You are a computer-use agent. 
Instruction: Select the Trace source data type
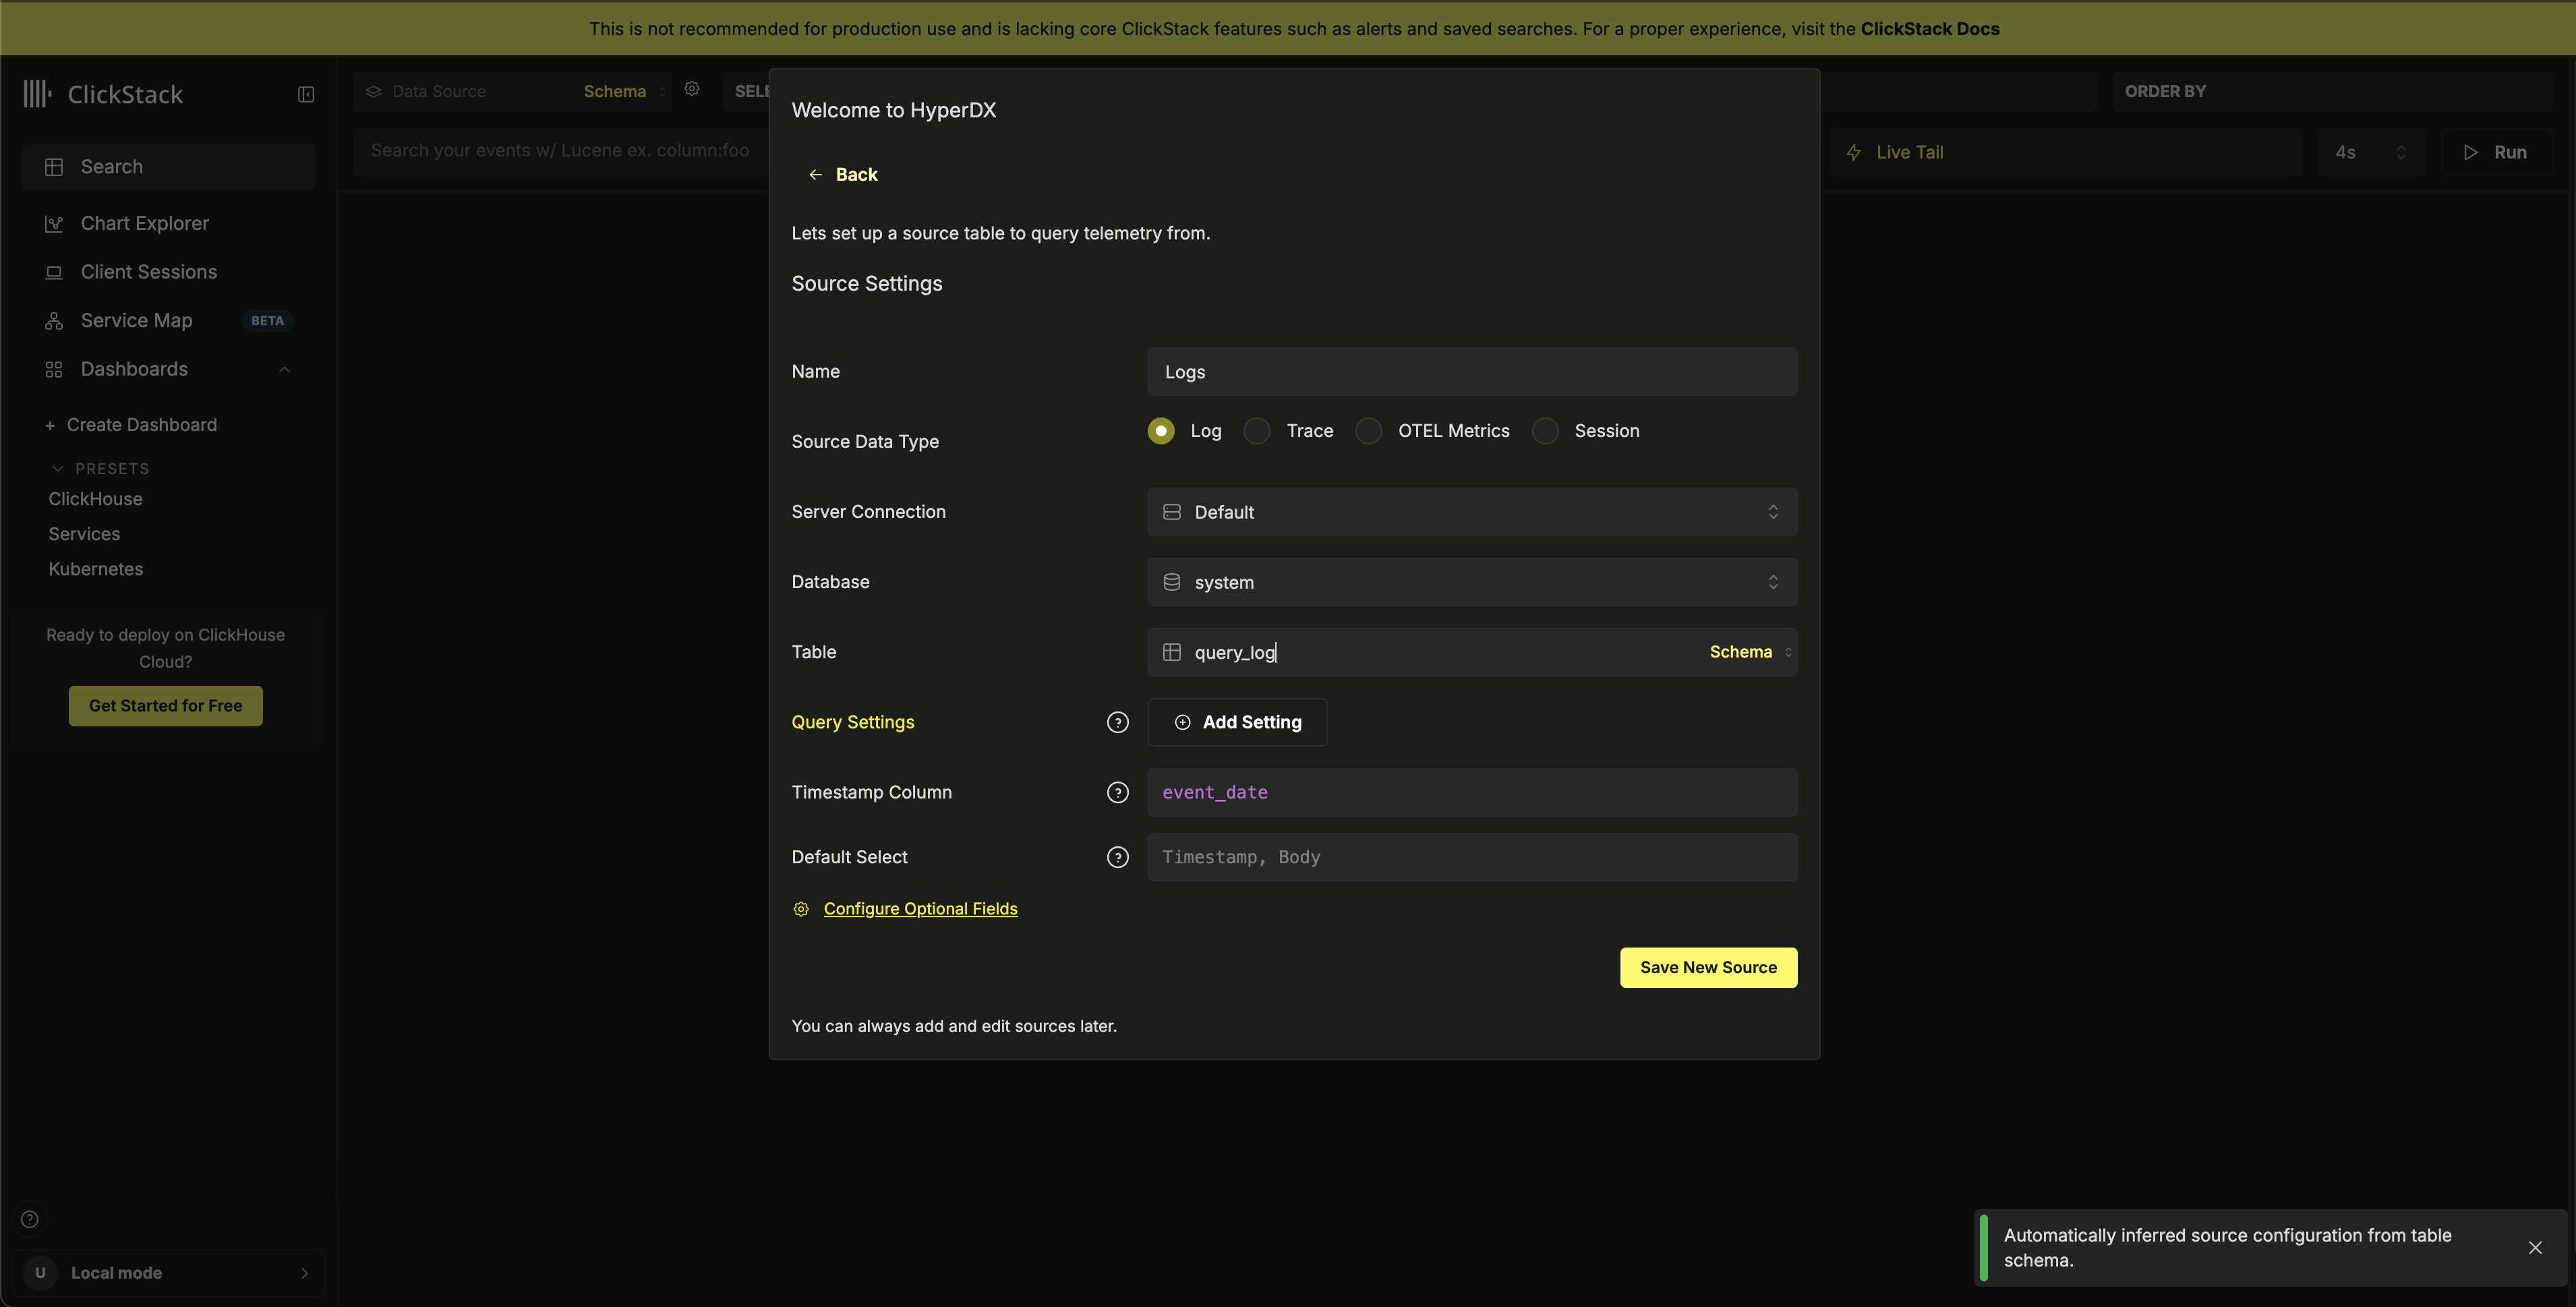coord(1257,431)
